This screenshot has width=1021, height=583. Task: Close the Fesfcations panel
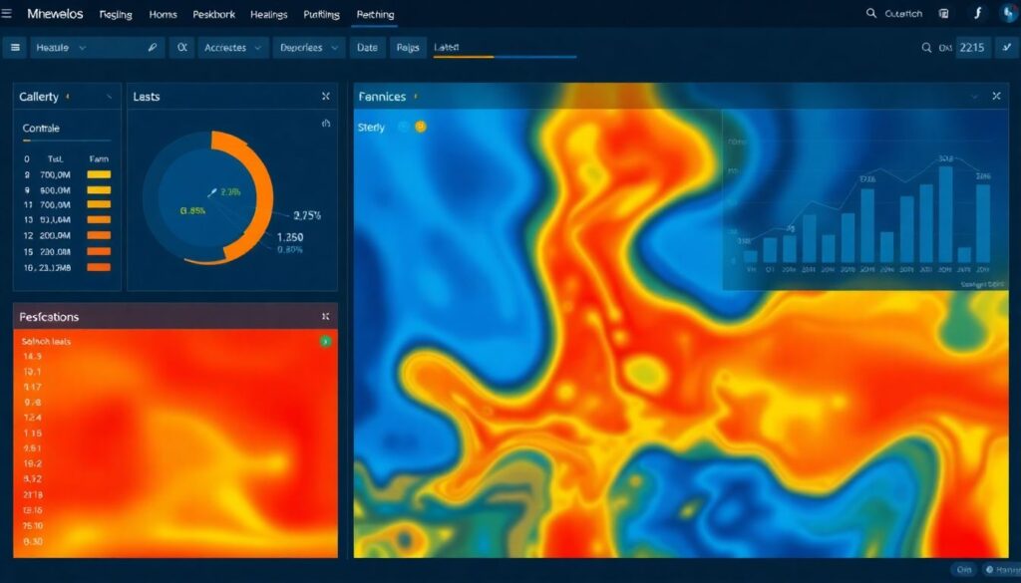325,316
